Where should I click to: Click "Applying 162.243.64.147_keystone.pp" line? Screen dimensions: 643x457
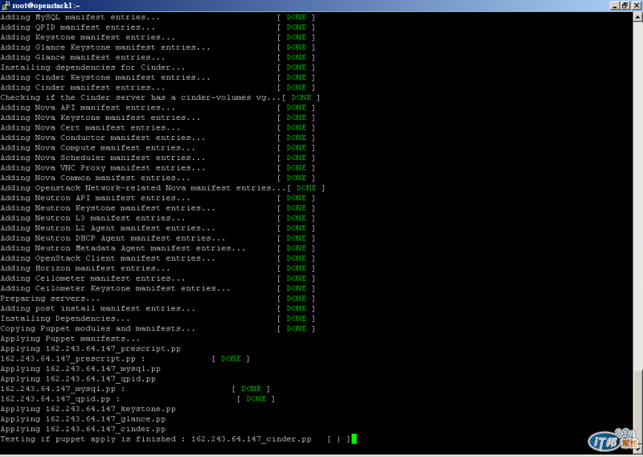(88, 409)
